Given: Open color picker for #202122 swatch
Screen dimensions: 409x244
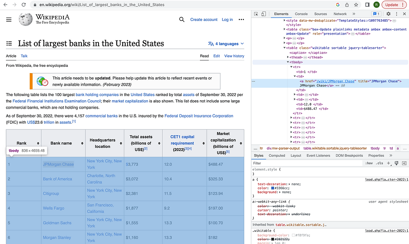Looking at the screenshot, I should pos(273,239).
